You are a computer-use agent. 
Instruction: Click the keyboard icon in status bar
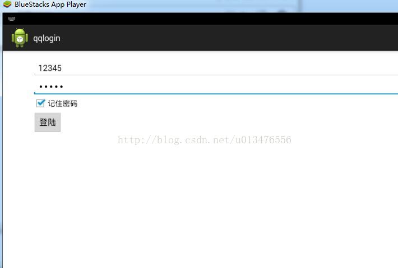pyautogui.click(x=12, y=19)
